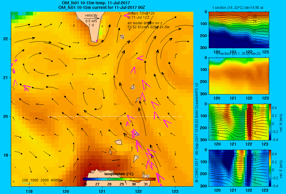Click the '200 1000 2000 4000m' depth legend
The image size is (286, 194).
click(42, 180)
